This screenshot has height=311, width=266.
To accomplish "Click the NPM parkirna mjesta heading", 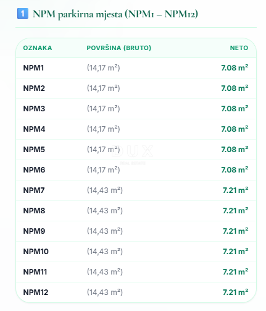I will [x=115, y=14].
